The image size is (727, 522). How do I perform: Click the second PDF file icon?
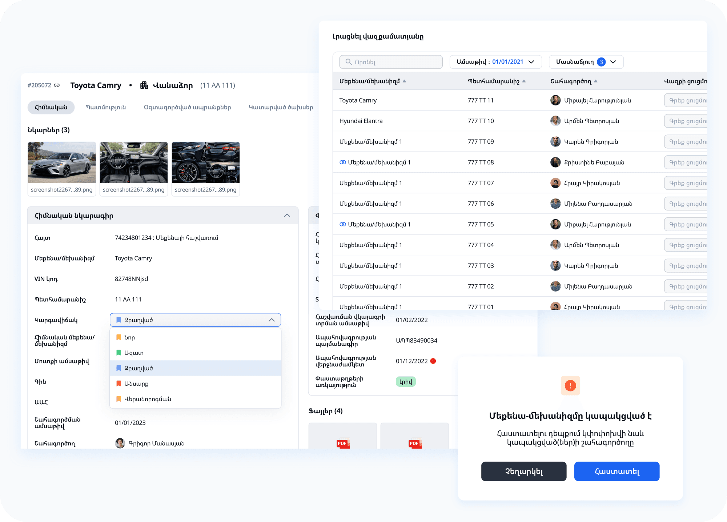[414, 443]
